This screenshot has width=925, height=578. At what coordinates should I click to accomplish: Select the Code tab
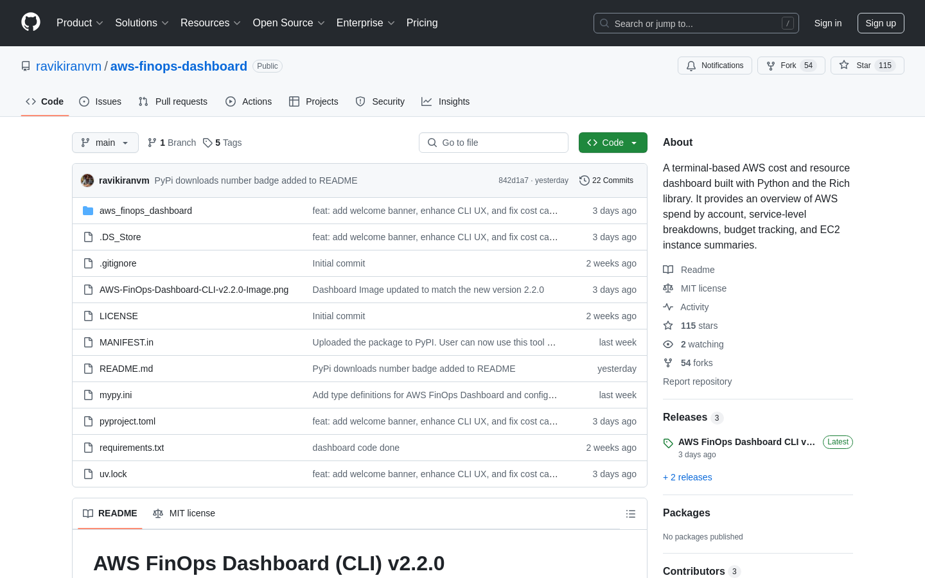[45, 101]
